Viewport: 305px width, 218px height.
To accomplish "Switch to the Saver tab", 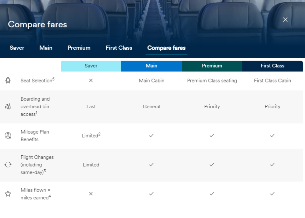I will pos(17,48).
